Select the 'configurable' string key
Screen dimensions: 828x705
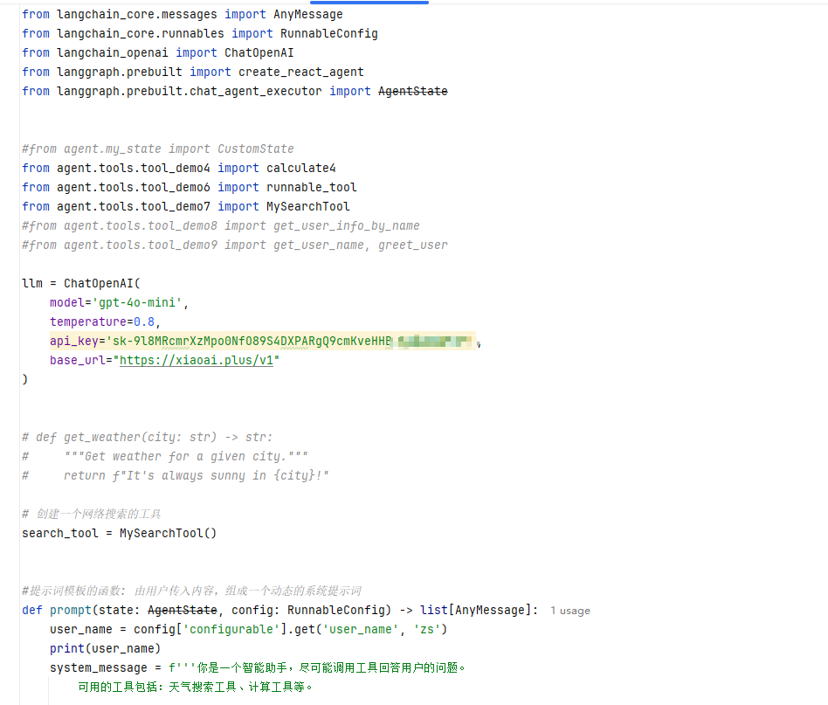tap(231, 630)
